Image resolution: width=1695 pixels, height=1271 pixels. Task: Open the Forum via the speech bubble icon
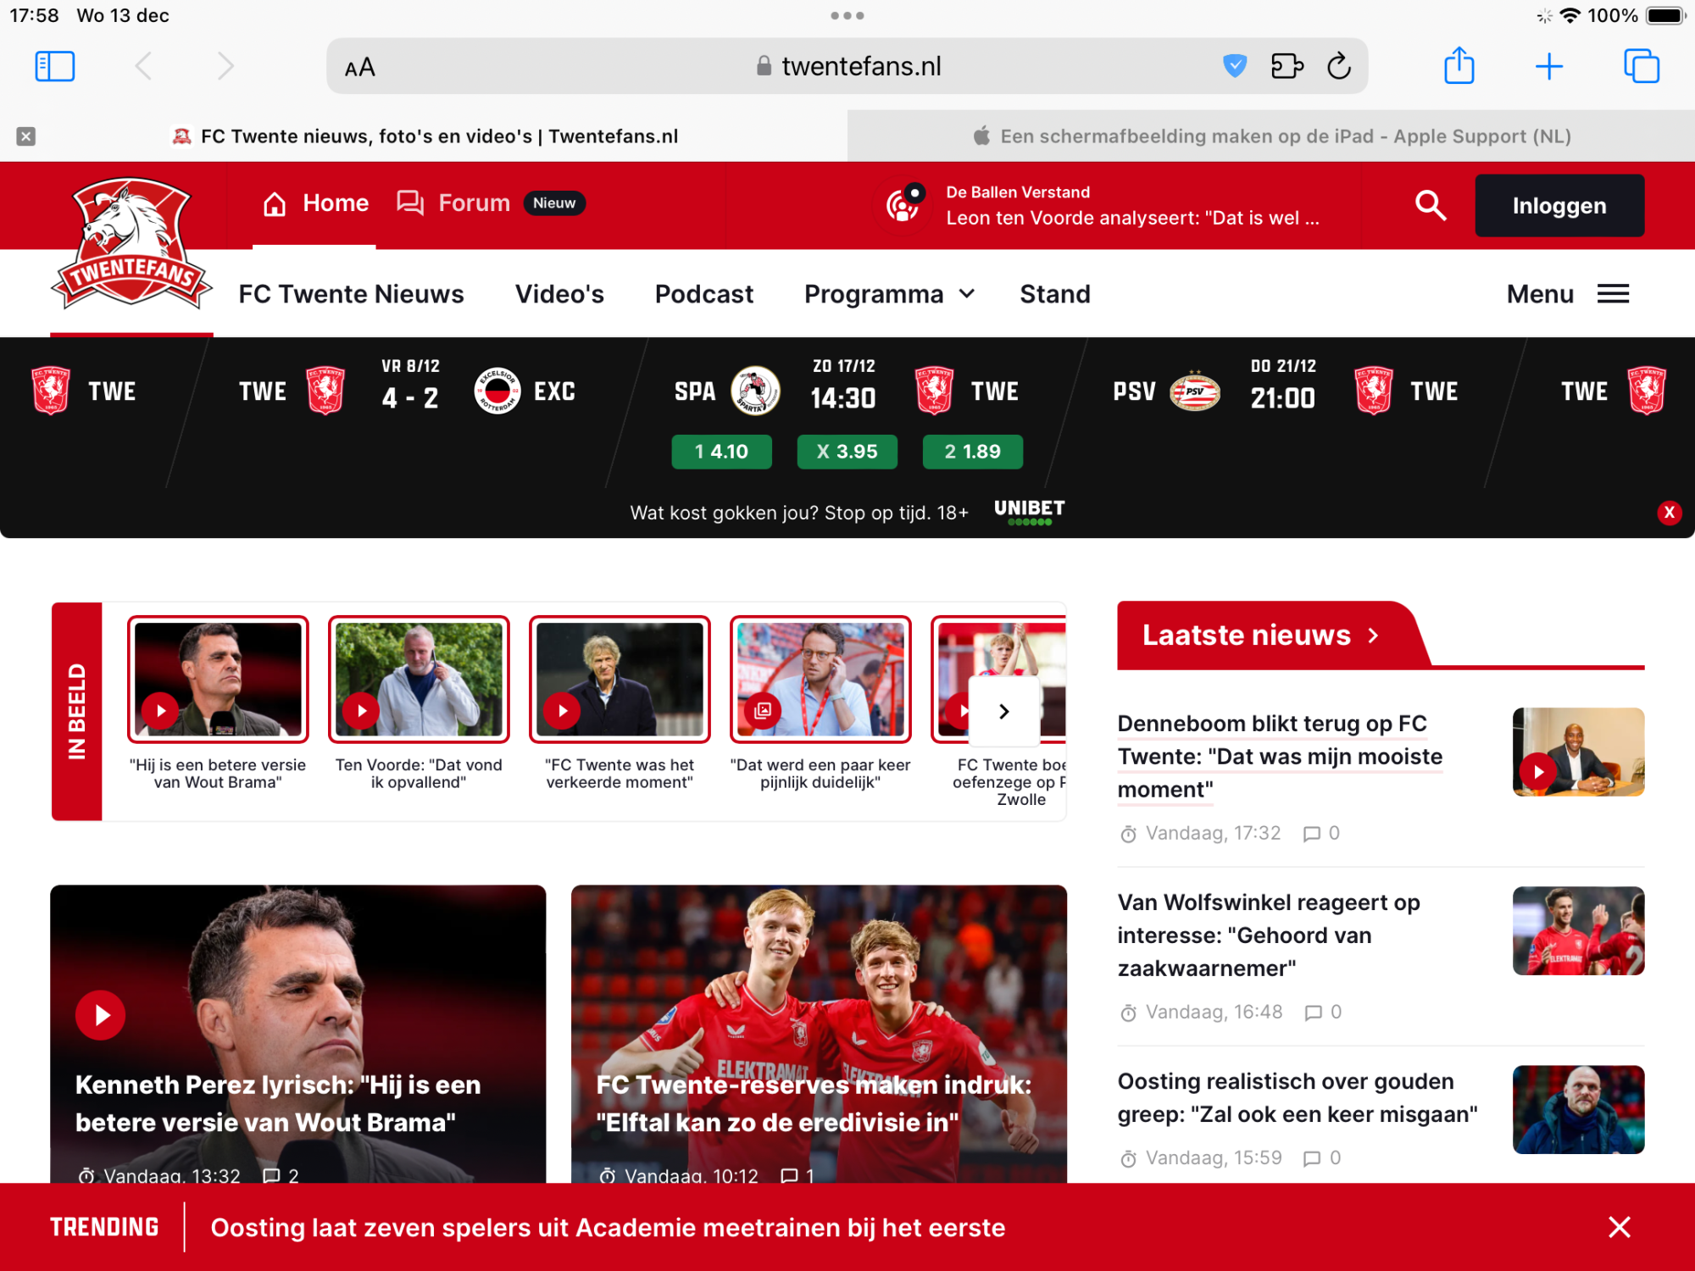(x=410, y=203)
